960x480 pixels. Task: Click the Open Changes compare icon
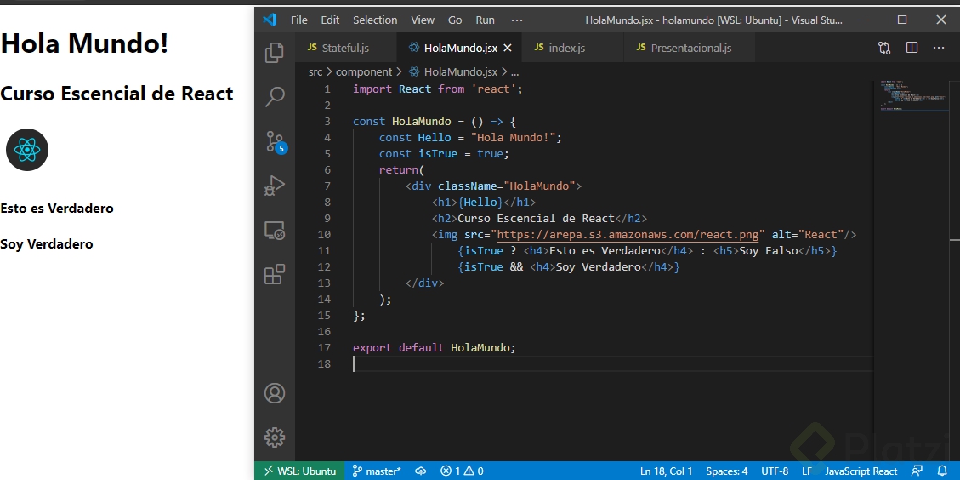(x=884, y=48)
